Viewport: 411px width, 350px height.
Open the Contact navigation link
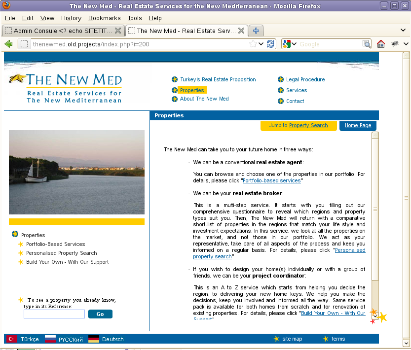(295, 101)
